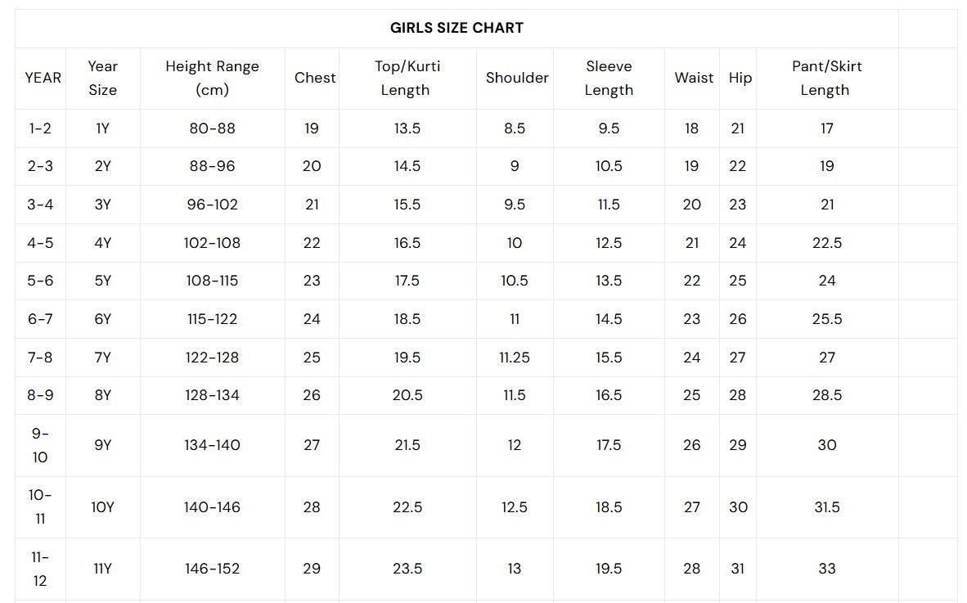
Task: Select the 1Y year size cell
Action: [102, 128]
